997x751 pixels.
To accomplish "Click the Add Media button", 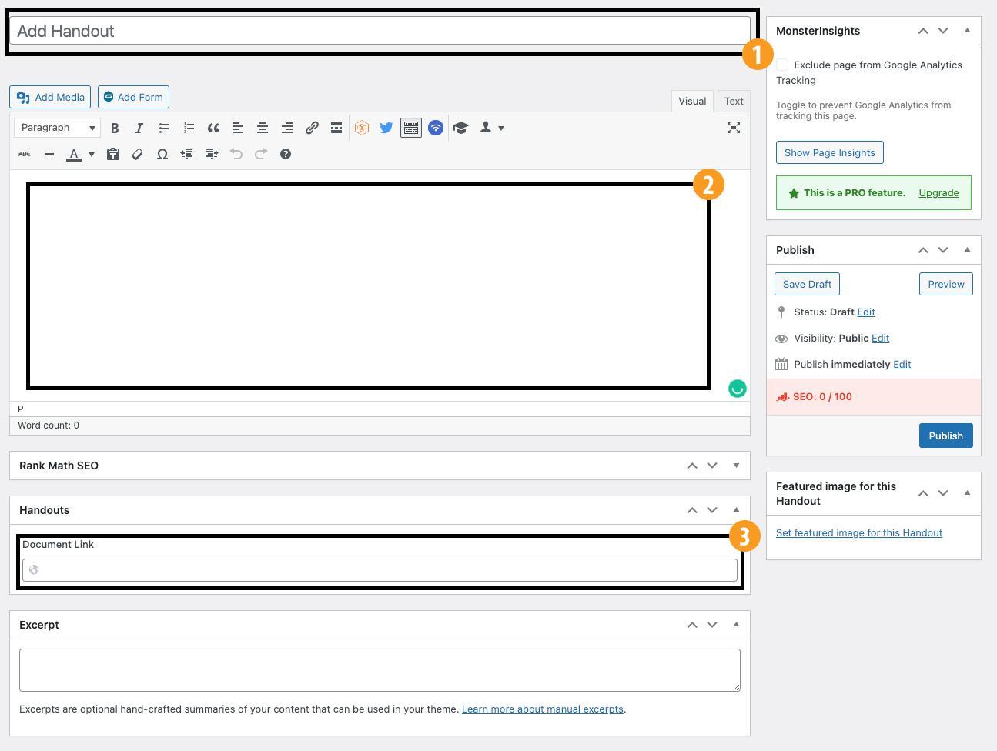I will (x=50, y=97).
